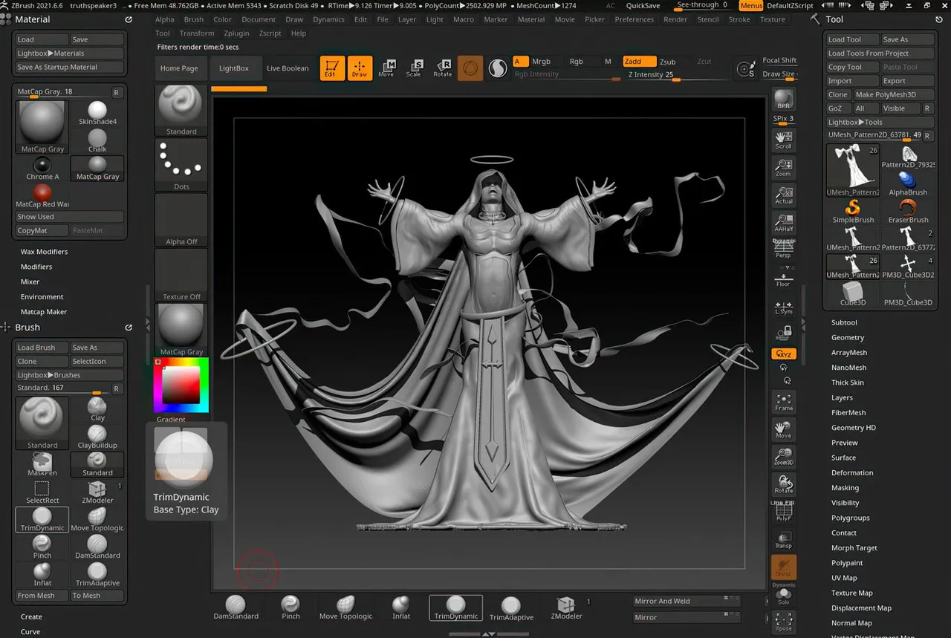Viewport: 951px width, 638px height.
Task: Choose the SkinShade4 material
Action: 97,113
